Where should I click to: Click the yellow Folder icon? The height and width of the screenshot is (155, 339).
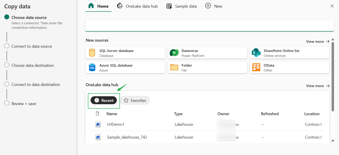click(174, 67)
